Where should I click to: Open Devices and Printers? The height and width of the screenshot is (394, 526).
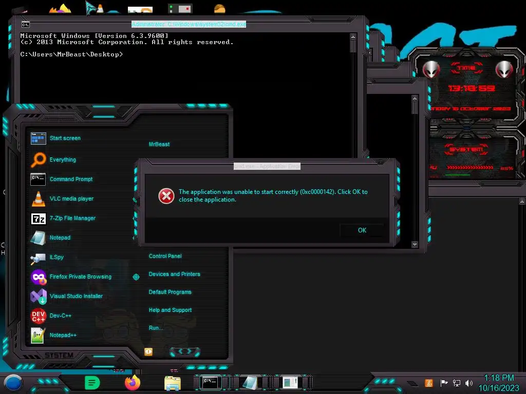pyautogui.click(x=175, y=274)
